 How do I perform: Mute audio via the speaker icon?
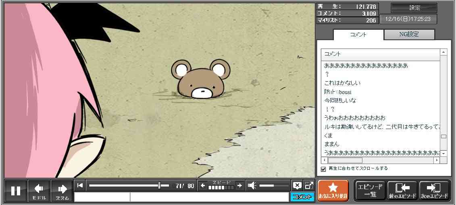point(252,185)
